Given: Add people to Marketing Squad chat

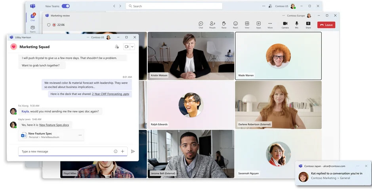Looking at the screenshot, I should tap(117, 47).
